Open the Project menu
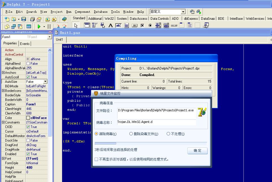 click(x=56, y=12)
